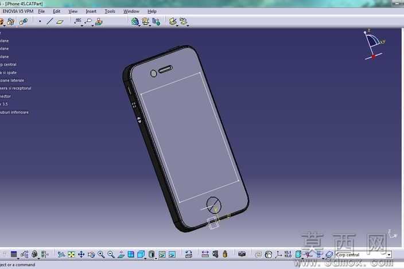Click the printer-like capture icon in bottom toolbar
The height and width of the screenshot is (269, 404).
tap(242, 254)
